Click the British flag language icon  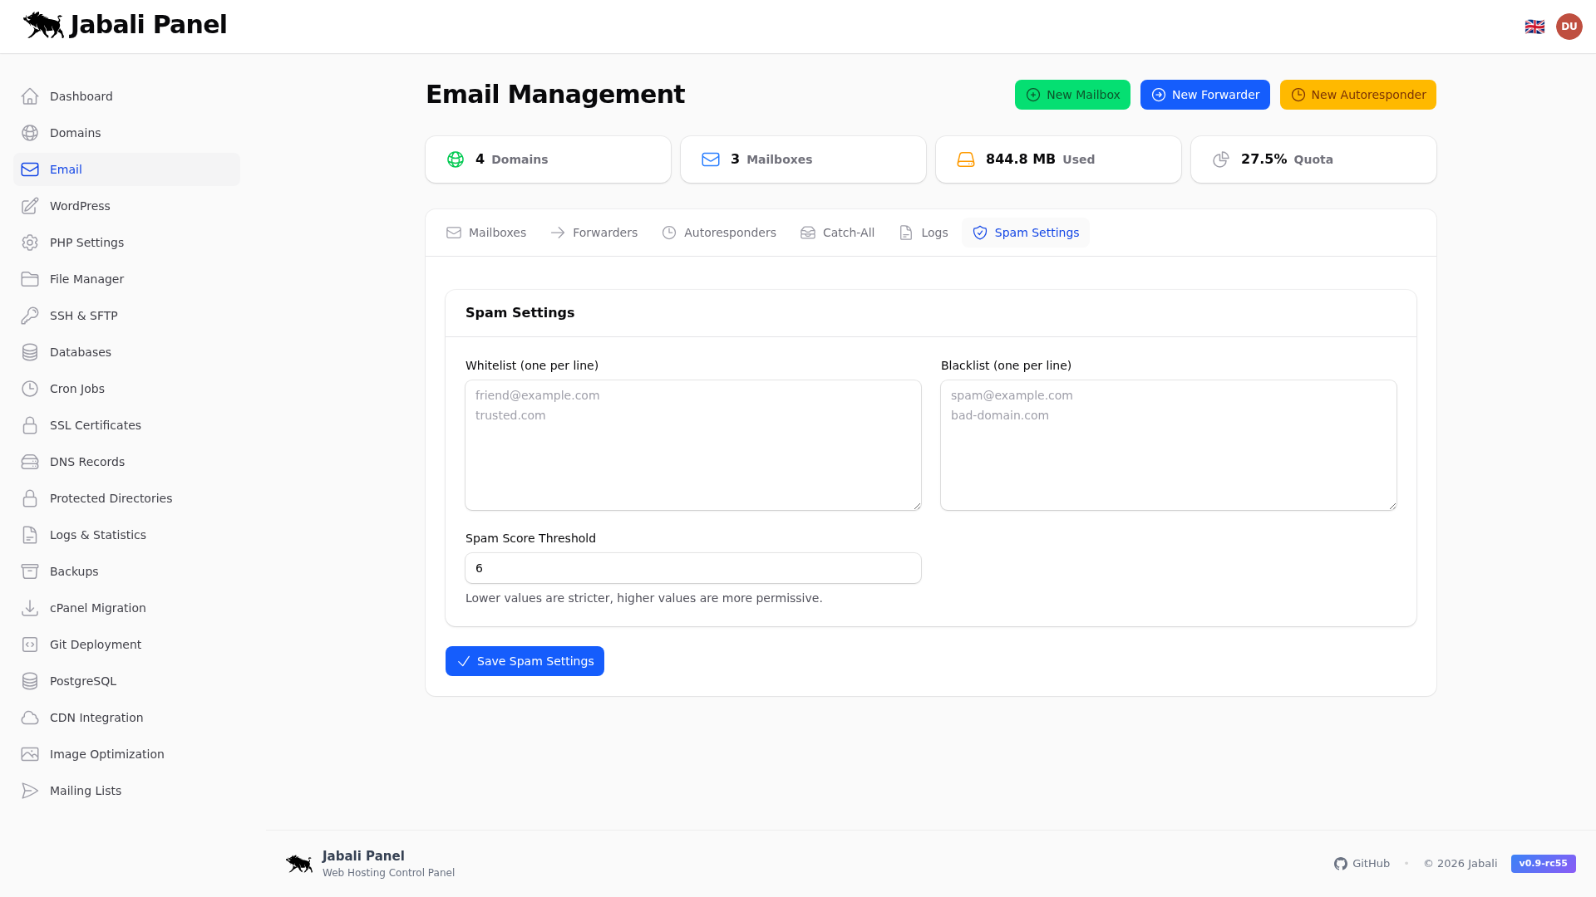[1534, 26]
